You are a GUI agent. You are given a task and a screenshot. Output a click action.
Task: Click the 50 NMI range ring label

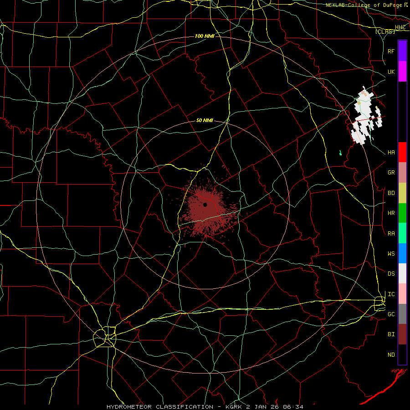point(205,121)
